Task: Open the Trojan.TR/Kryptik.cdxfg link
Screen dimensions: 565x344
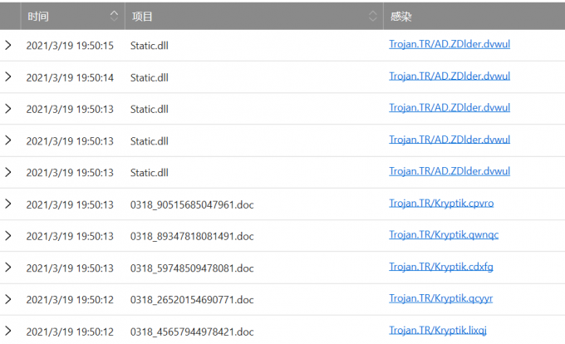Action: (x=441, y=267)
